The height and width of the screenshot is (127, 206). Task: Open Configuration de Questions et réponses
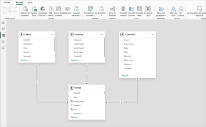[x=196, y=12]
